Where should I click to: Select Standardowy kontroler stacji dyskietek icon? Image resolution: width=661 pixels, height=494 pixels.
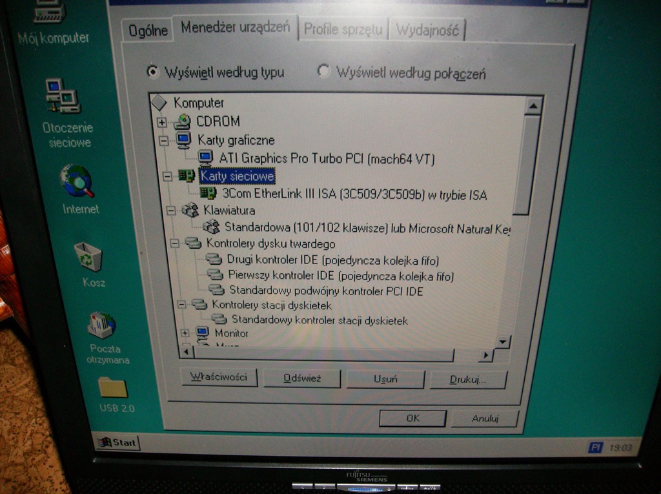click(x=219, y=319)
